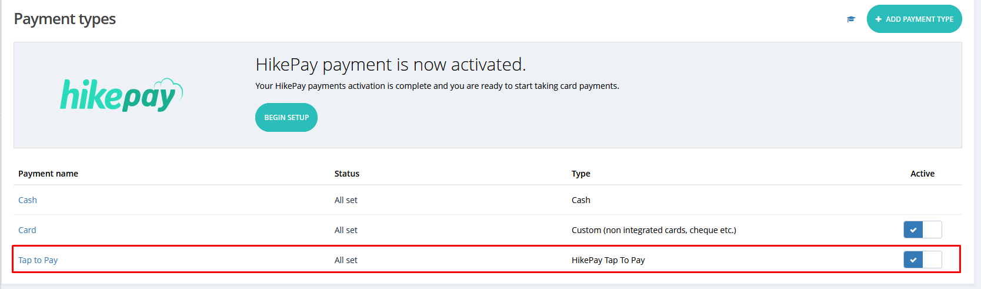The width and height of the screenshot is (981, 289).
Task: Click the Active column header
Action: click(x=922, y=174)
